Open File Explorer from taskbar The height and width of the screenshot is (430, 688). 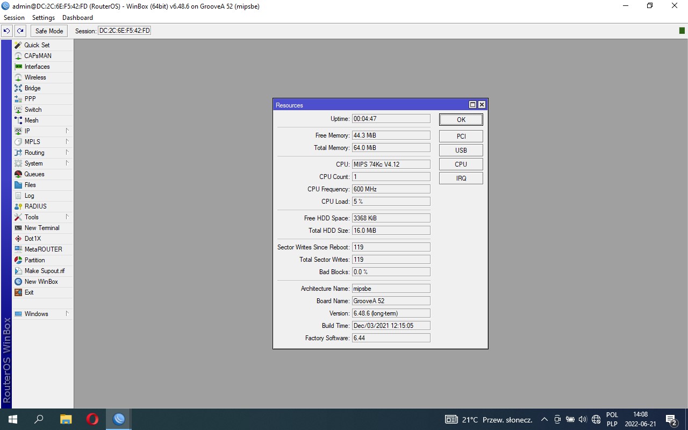click(x=66, y=419)
